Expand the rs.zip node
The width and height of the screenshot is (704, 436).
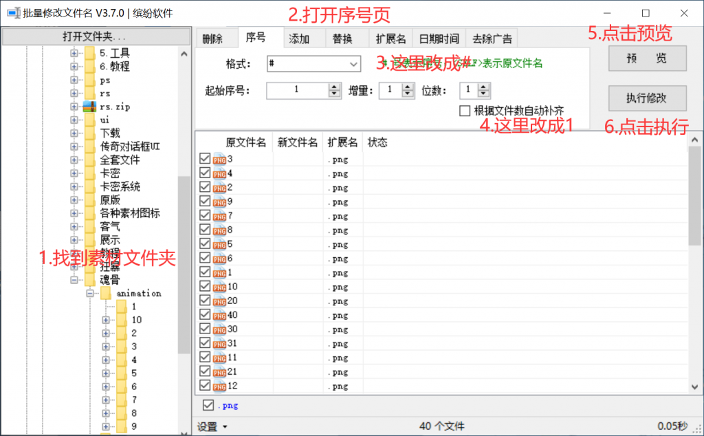(74, 107)
